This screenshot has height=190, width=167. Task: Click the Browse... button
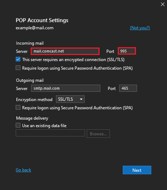[98, 134]
